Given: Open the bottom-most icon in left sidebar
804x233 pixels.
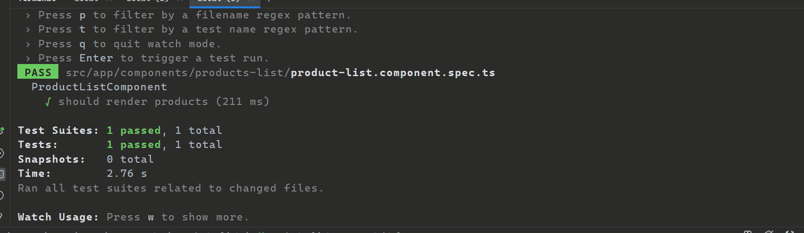Looking at the screenshot, I should click(x=2, y=216).
